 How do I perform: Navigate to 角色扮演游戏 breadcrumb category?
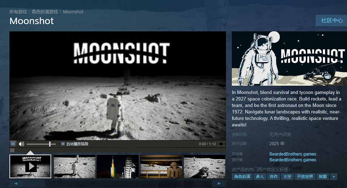(x=45, y=12)
